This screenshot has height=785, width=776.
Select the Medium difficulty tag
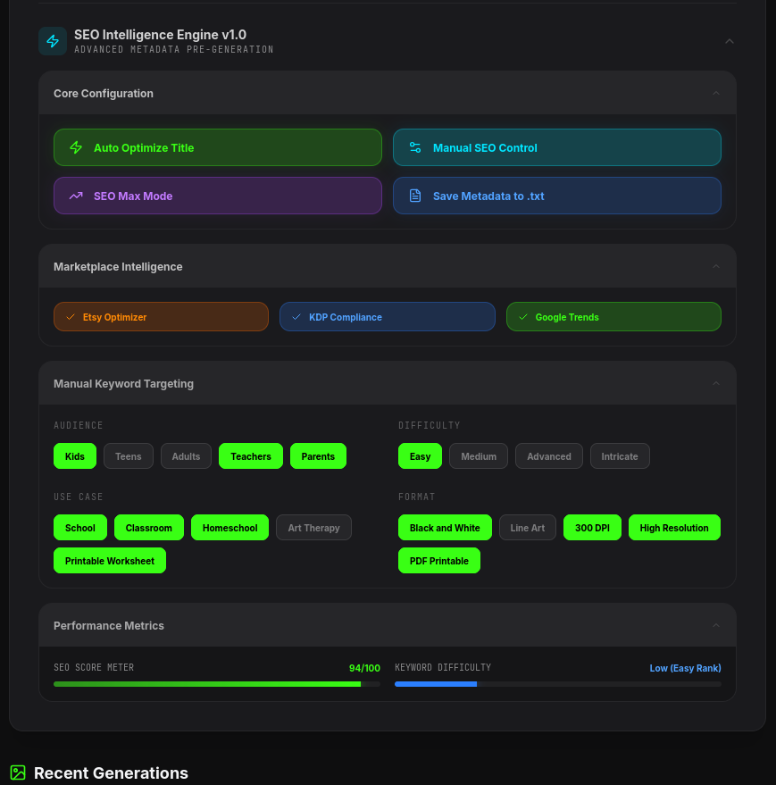(x=479, y=456)
